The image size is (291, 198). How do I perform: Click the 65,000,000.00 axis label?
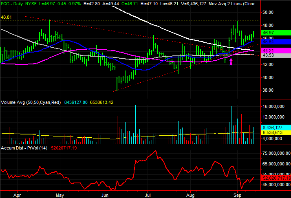click(x=276, y=164)
